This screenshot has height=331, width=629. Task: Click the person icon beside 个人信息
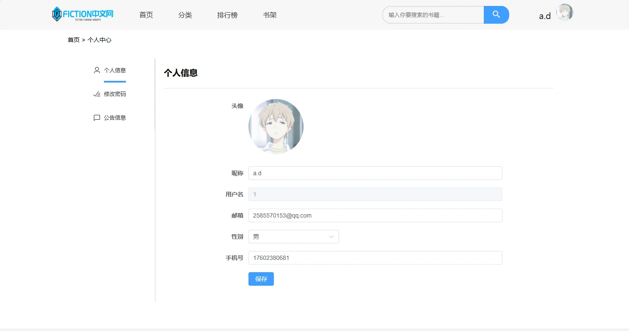point(97,70)
